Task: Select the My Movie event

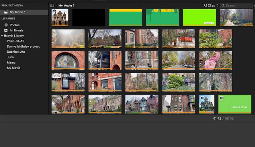Action: pos(14,68)
